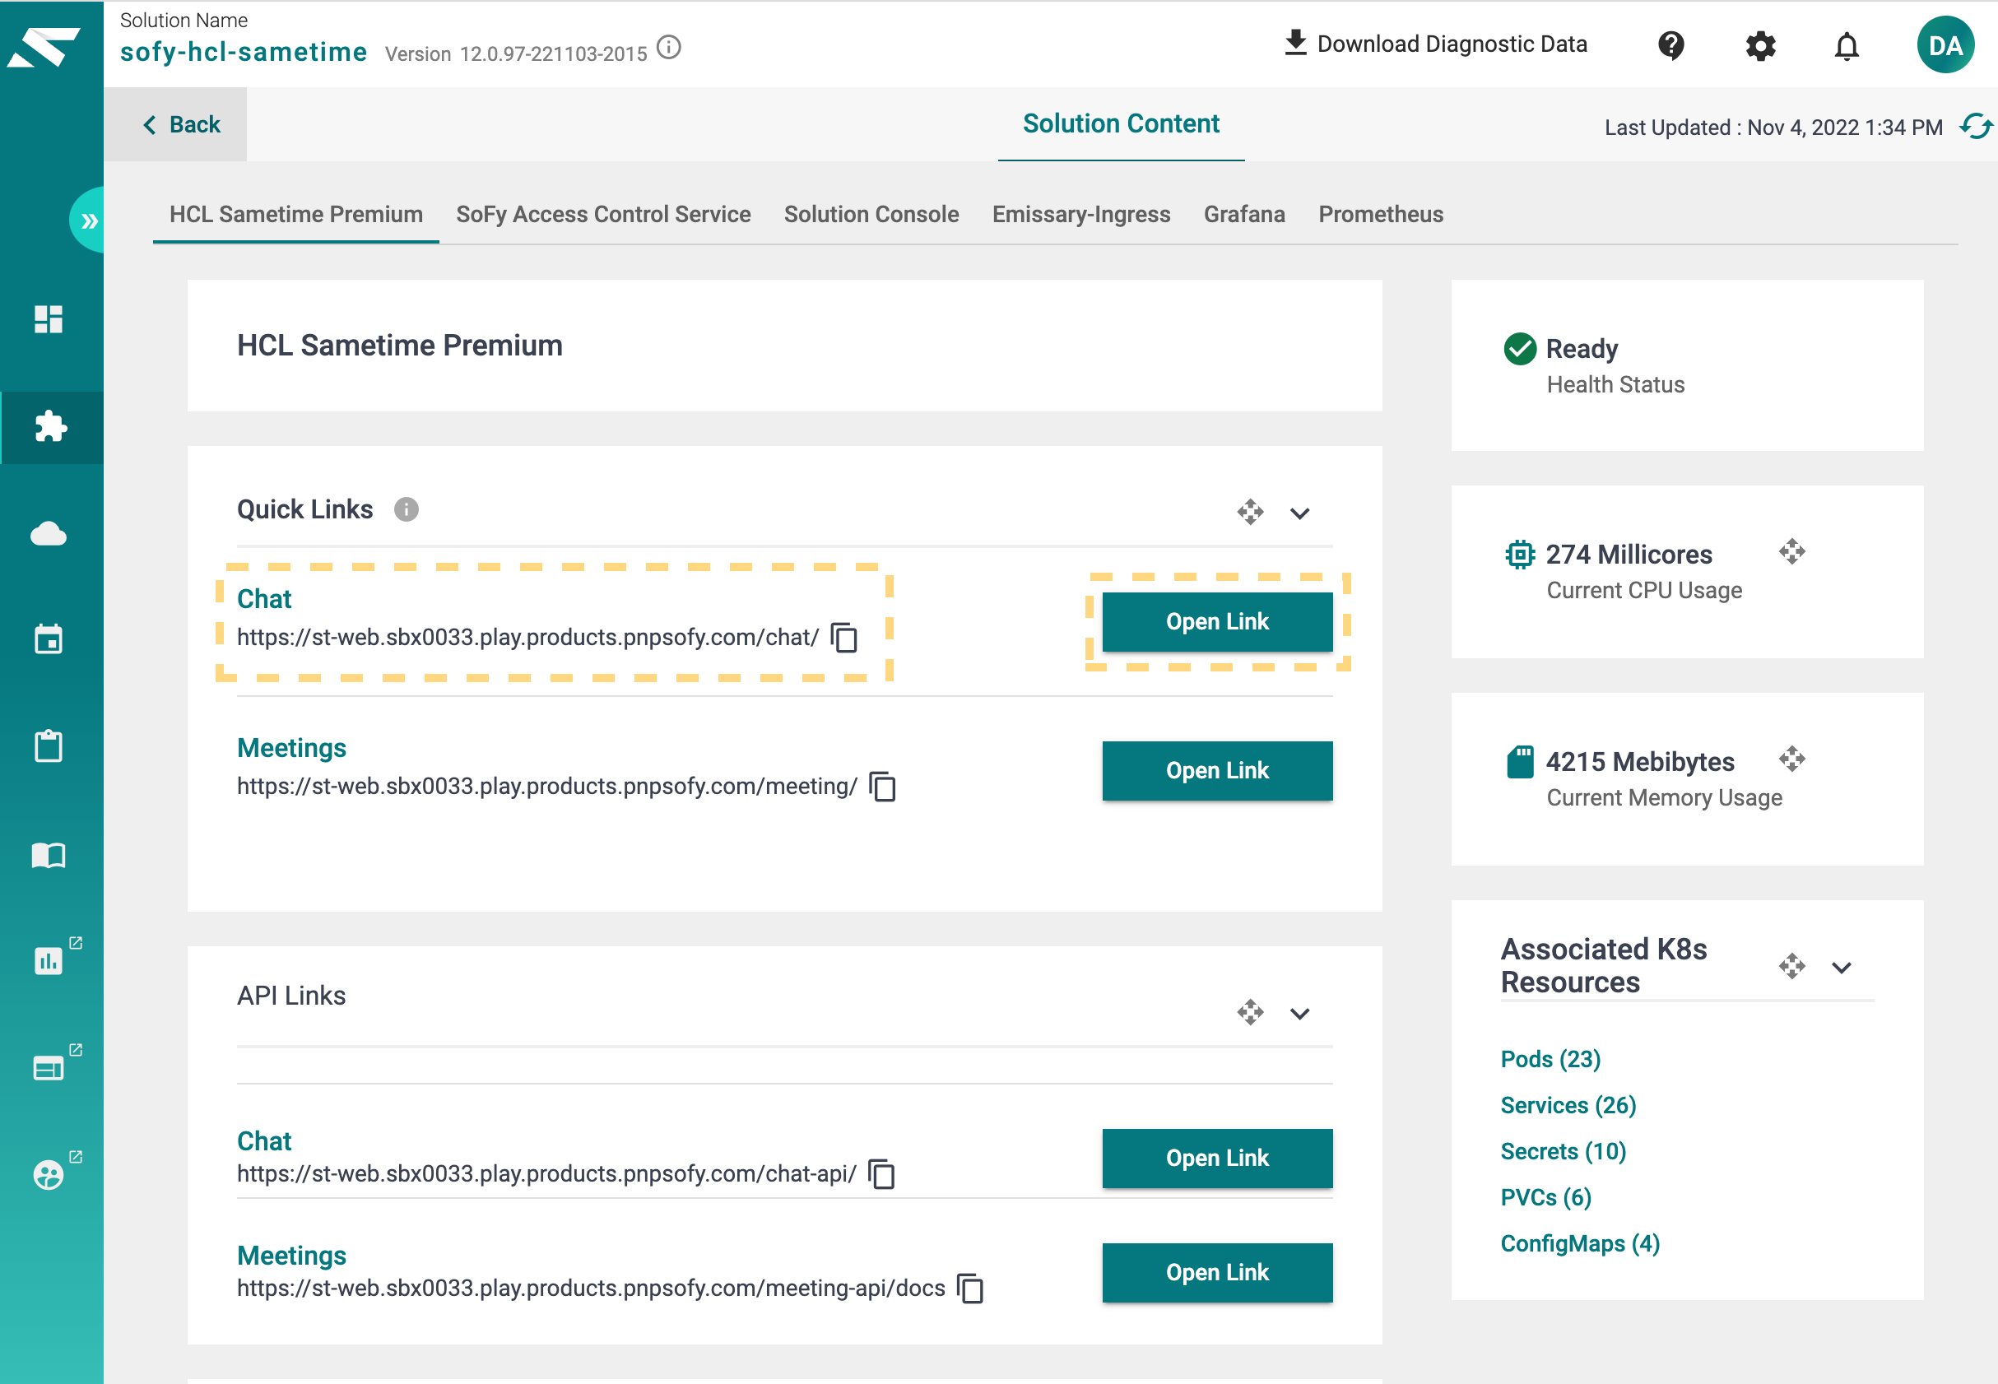Open the cloud sidebar icon
This screenshot has width=1998, height=1384.
coord(49,533)
